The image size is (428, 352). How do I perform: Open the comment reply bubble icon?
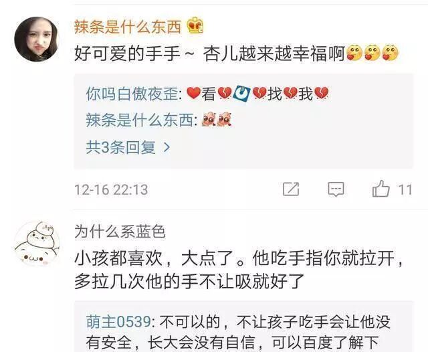pos(336,189)
